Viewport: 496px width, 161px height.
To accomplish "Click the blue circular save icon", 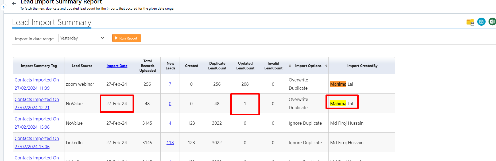I will point(481,22).
